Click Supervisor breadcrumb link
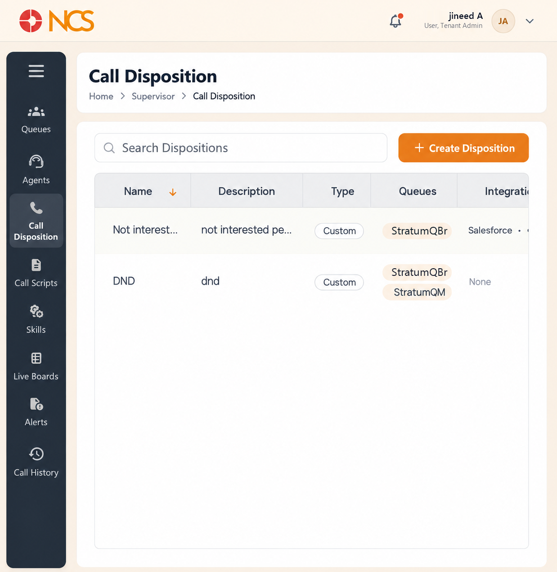 153,96
